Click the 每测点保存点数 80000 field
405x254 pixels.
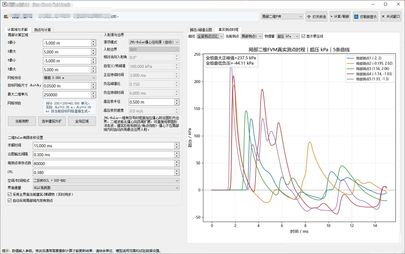tap(103, 163)
